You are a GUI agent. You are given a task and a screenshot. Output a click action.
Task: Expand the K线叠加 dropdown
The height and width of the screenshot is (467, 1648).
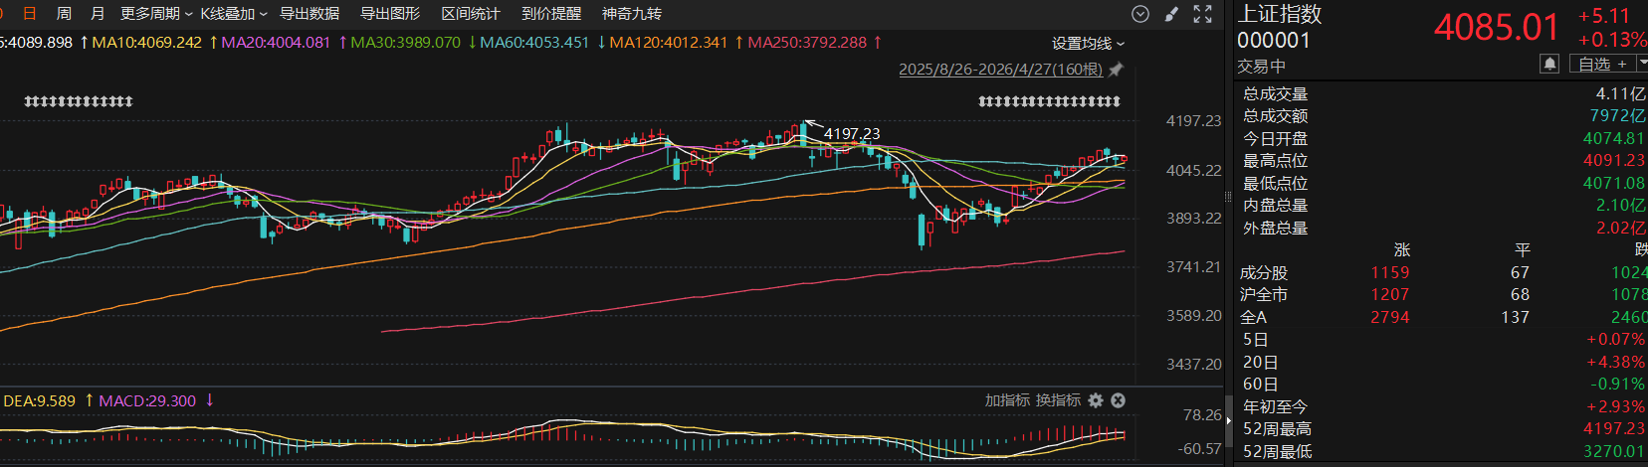(234, 14)
